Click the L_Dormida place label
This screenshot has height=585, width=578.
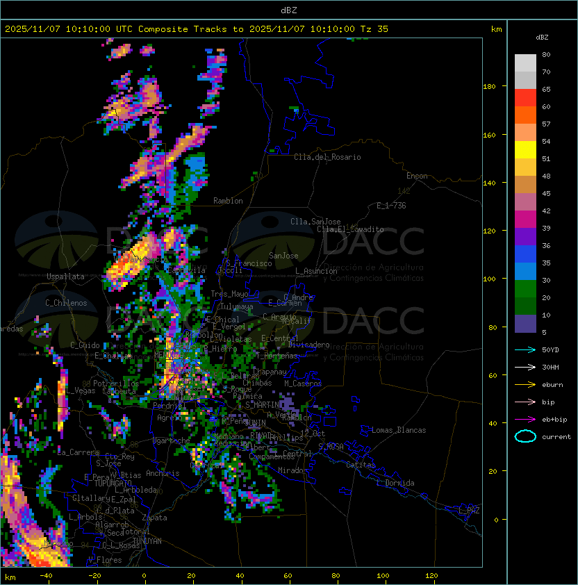[x=395, y=483]
